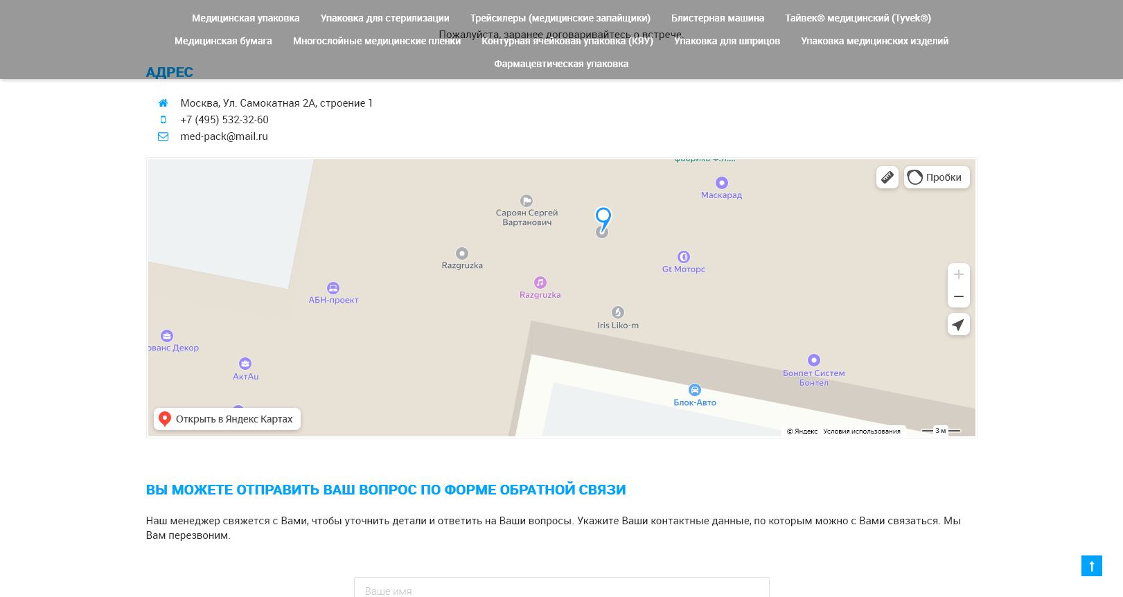Open the Медицинская упаковка menu item
1123x597 pixels.
click(245, 18)
